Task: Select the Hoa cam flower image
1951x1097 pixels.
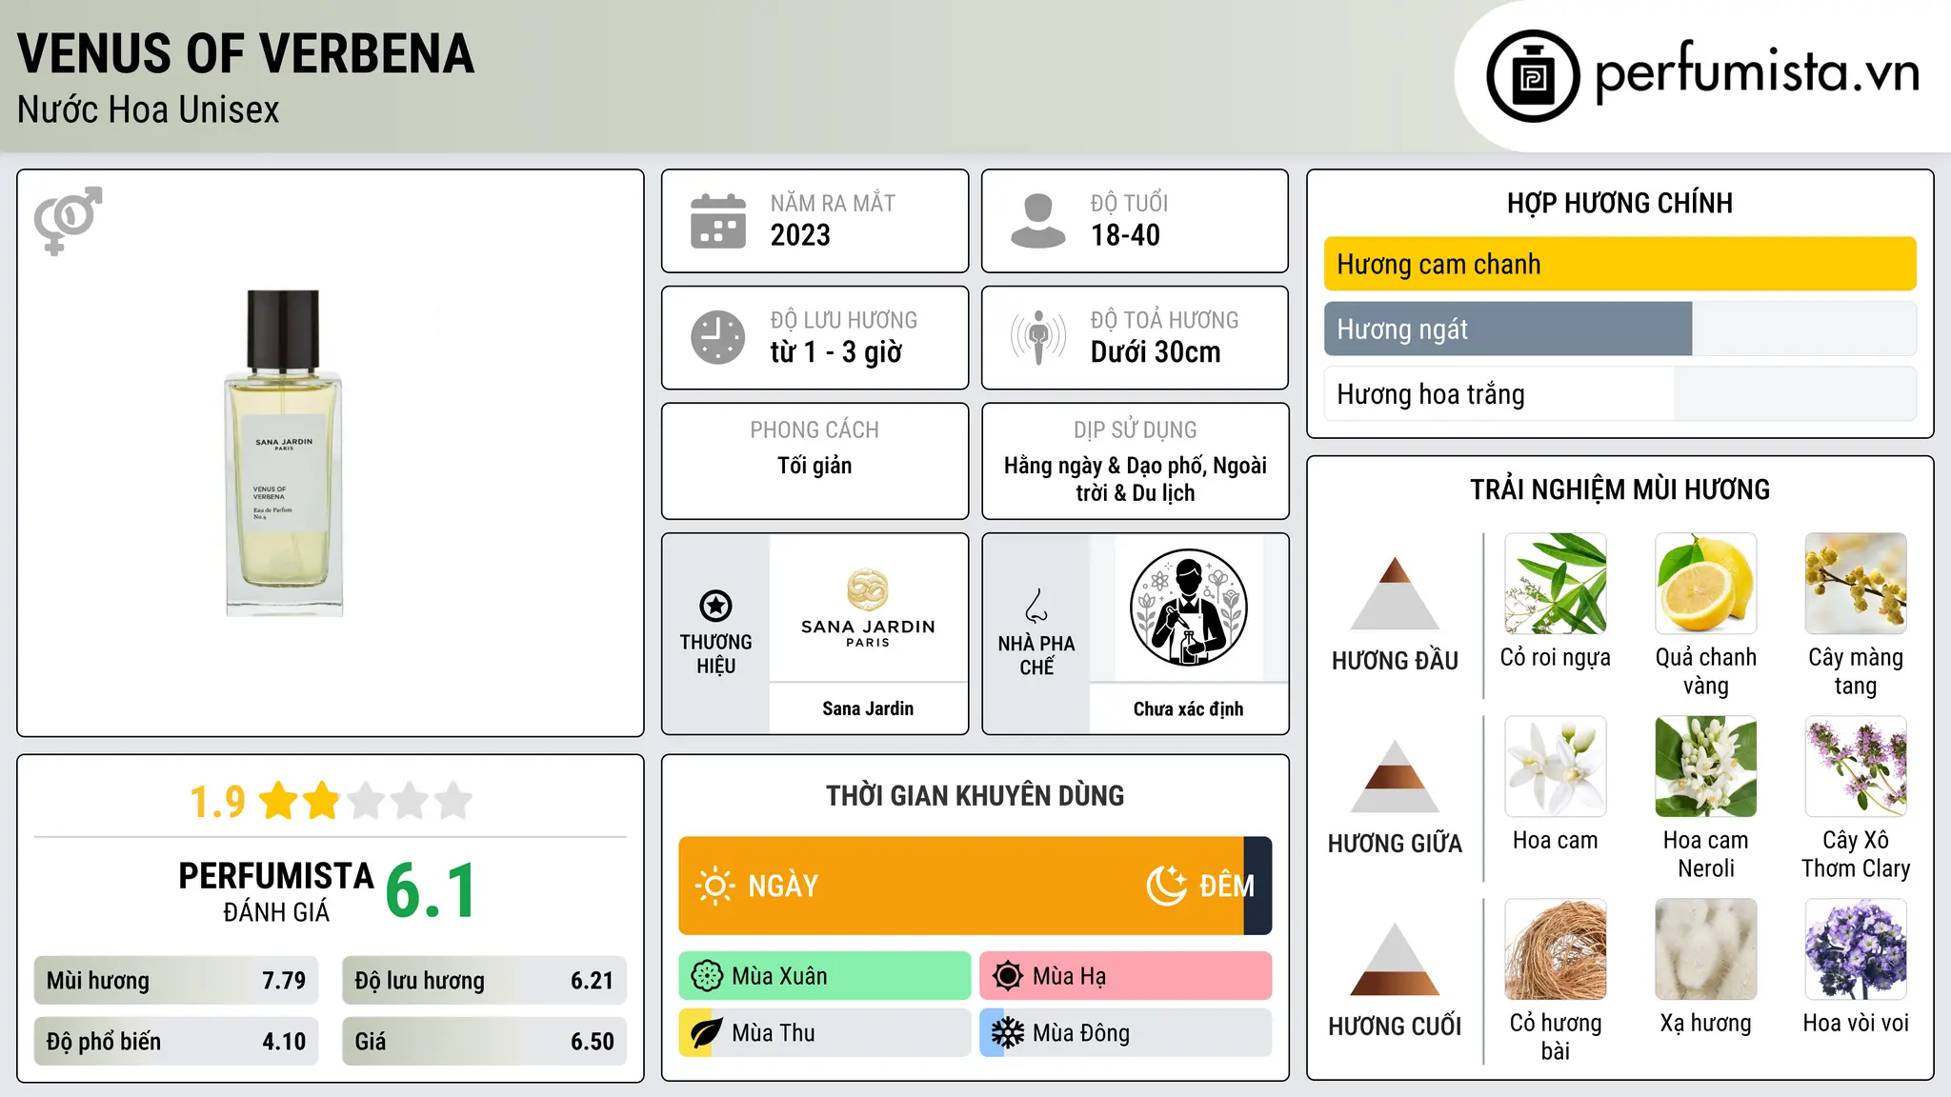Action: (x=1556, y=767)
